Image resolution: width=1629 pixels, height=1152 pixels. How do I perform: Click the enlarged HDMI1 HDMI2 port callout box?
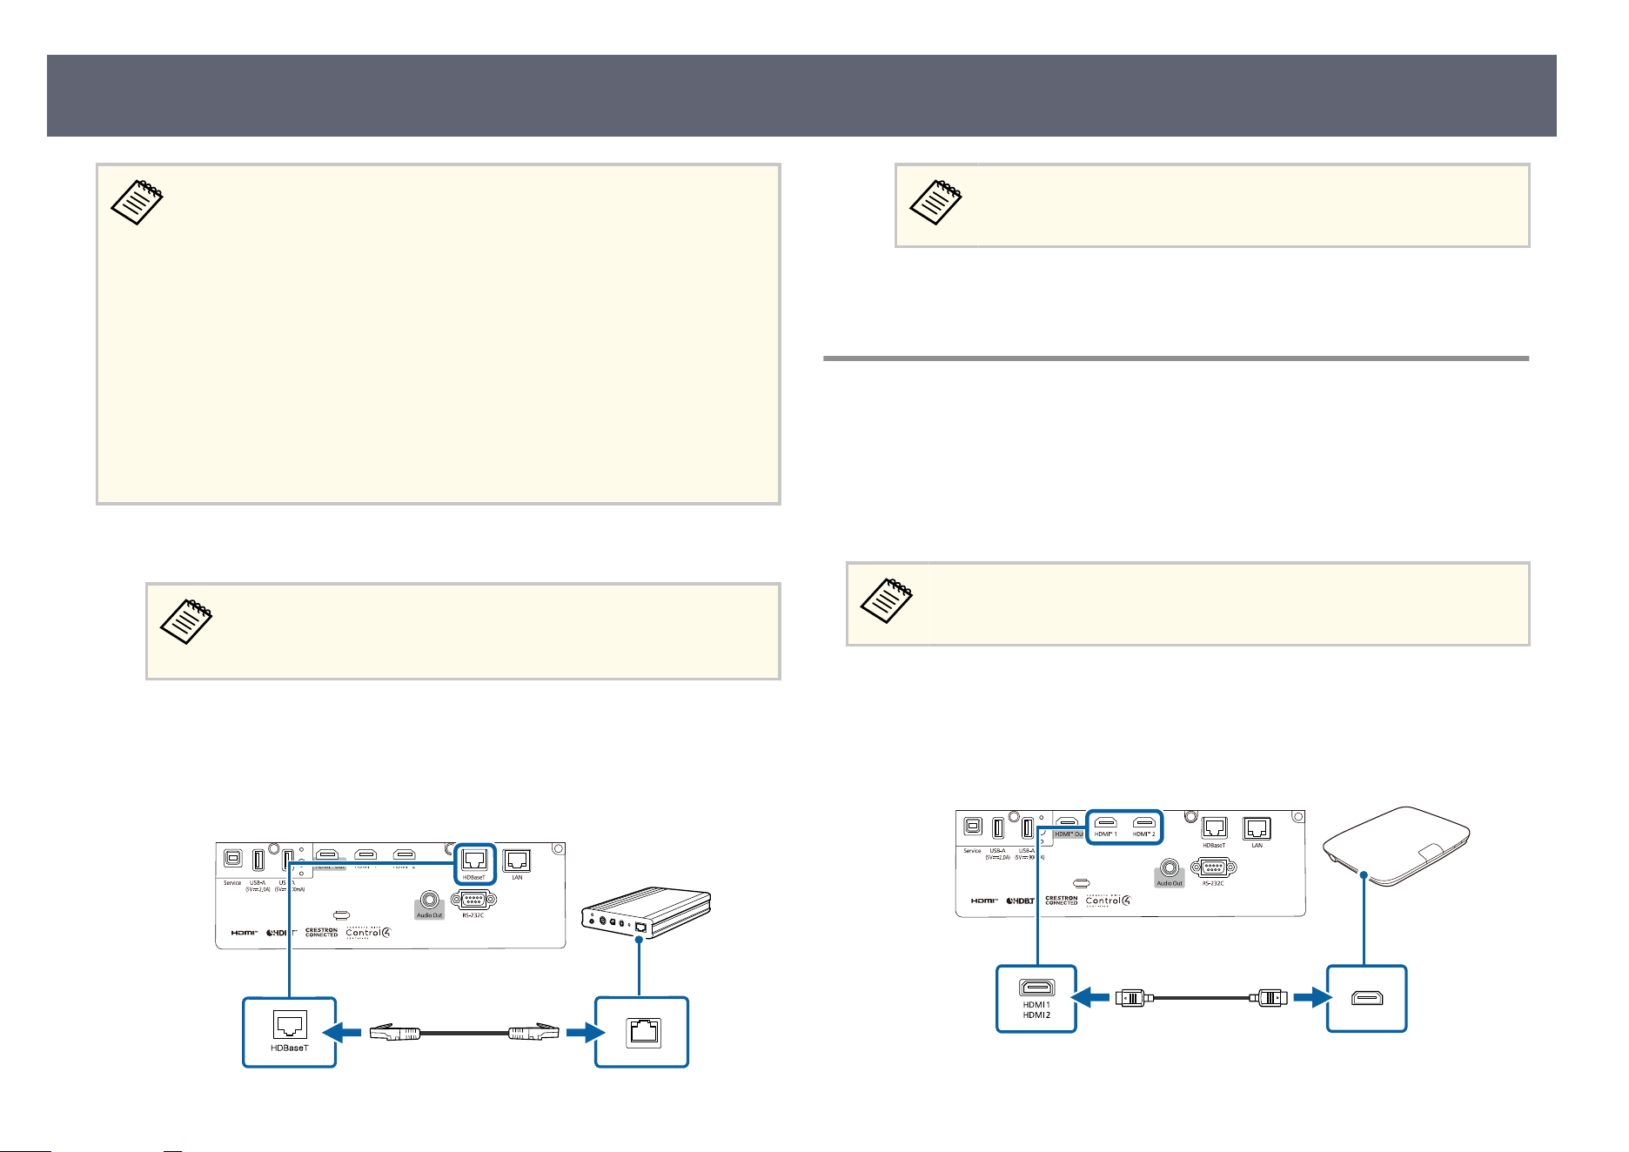(x=1036, y=999)
